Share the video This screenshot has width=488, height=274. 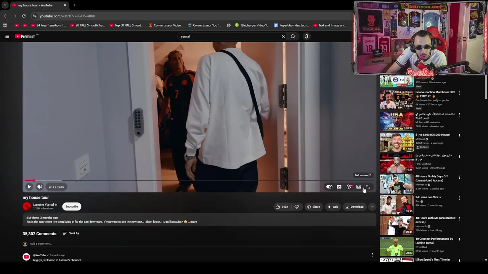(313, 207)
